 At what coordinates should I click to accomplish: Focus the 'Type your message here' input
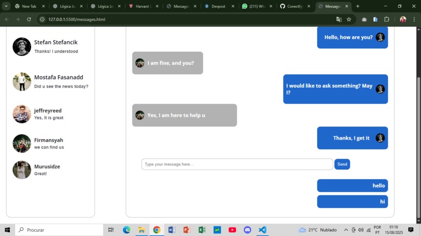(x=237, y=164)
